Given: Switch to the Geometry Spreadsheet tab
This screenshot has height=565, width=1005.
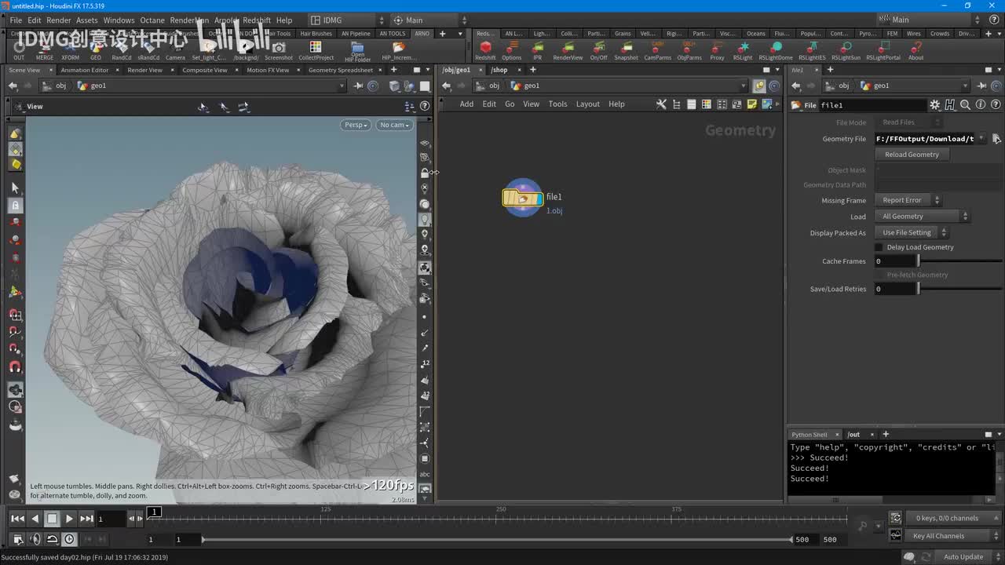Looking at the screenshot, I should [340, 70].
